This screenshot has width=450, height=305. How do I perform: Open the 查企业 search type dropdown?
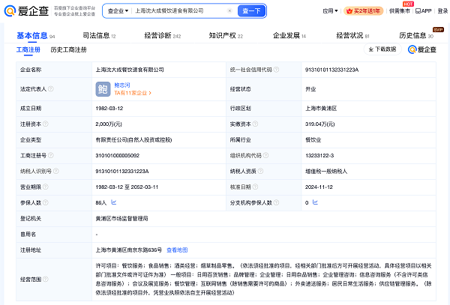coord(116,11)
